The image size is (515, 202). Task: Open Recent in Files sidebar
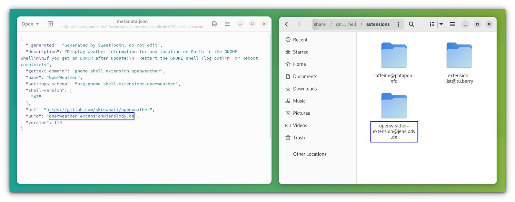(318, 40)
